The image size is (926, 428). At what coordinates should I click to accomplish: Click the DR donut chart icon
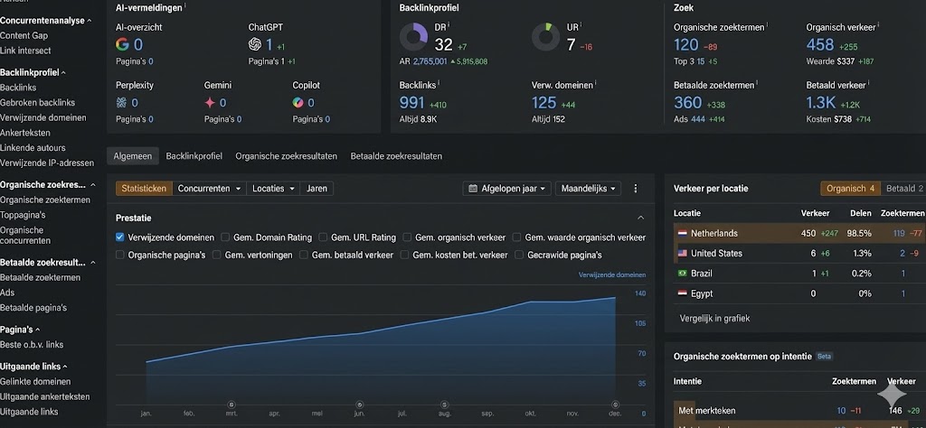click(x=413, y=37)
